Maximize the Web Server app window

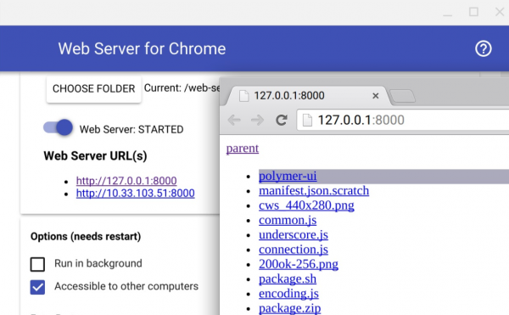473,12
